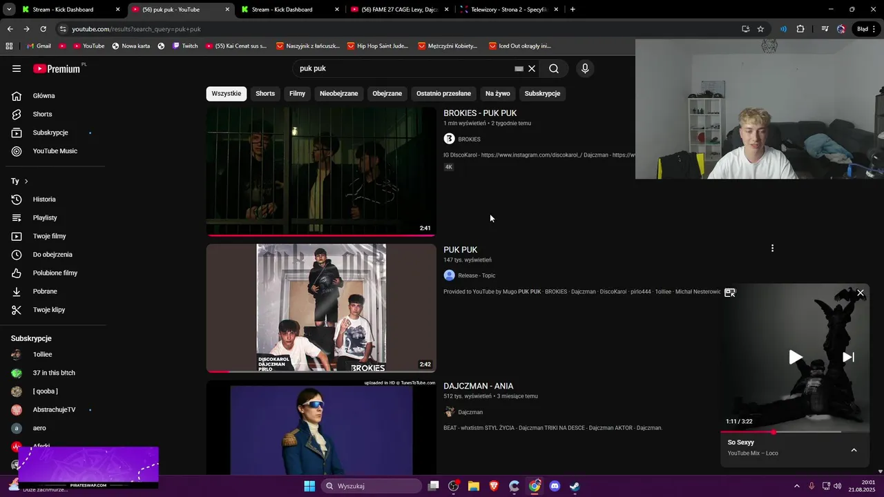884x497 pixels.
Task: Switch to the first Stream - Kick Dashboard tab
Action: tap(70, 10)
